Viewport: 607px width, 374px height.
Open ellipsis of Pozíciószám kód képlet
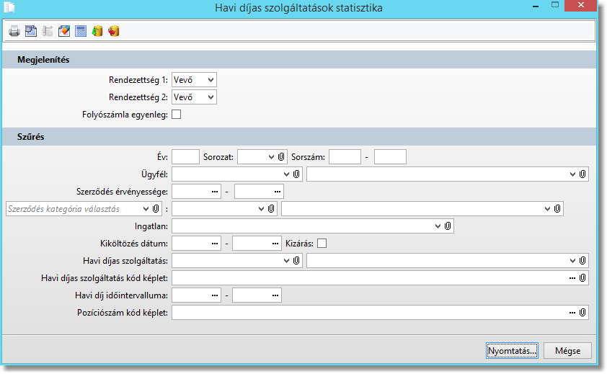click(572, 313)
